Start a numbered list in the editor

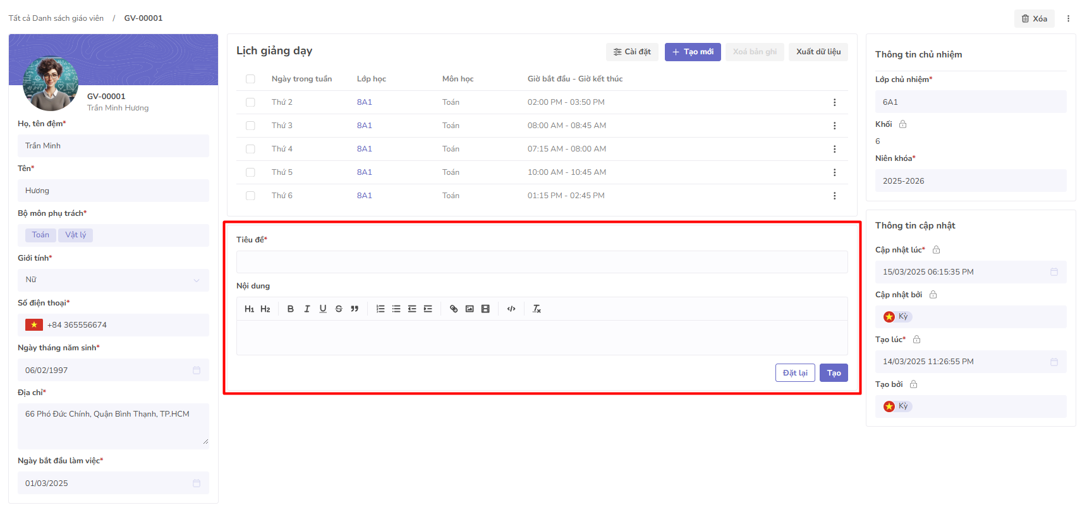[x=380, y=309]
